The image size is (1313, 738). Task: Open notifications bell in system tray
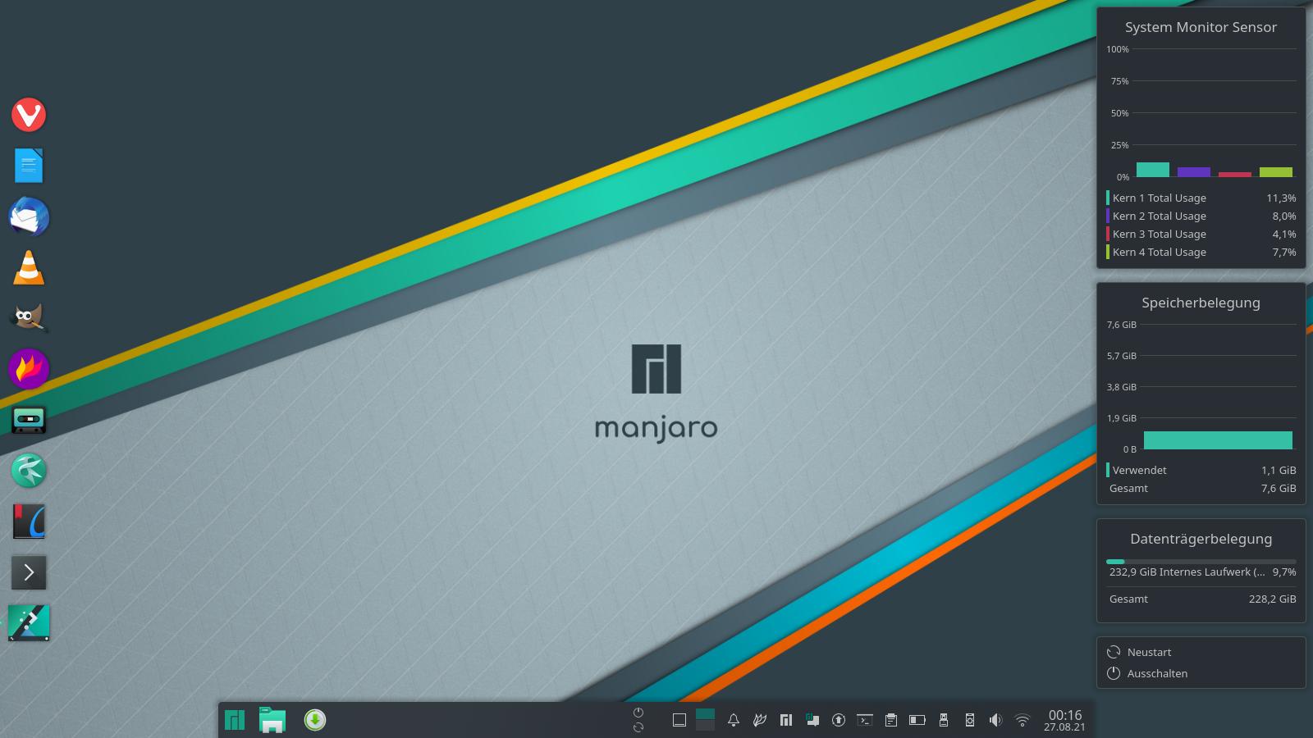pyautogui.click(x=734, y=720)
